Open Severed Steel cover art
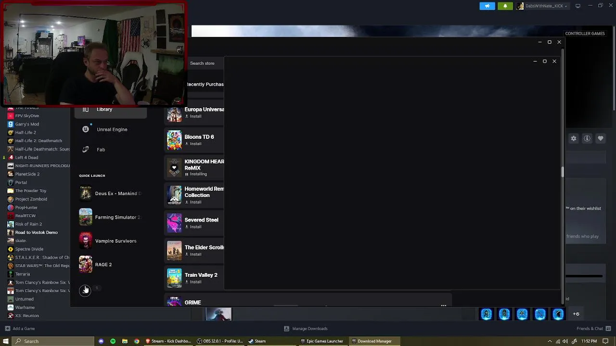This screenshot has width=616, height=346. [174, 223]
